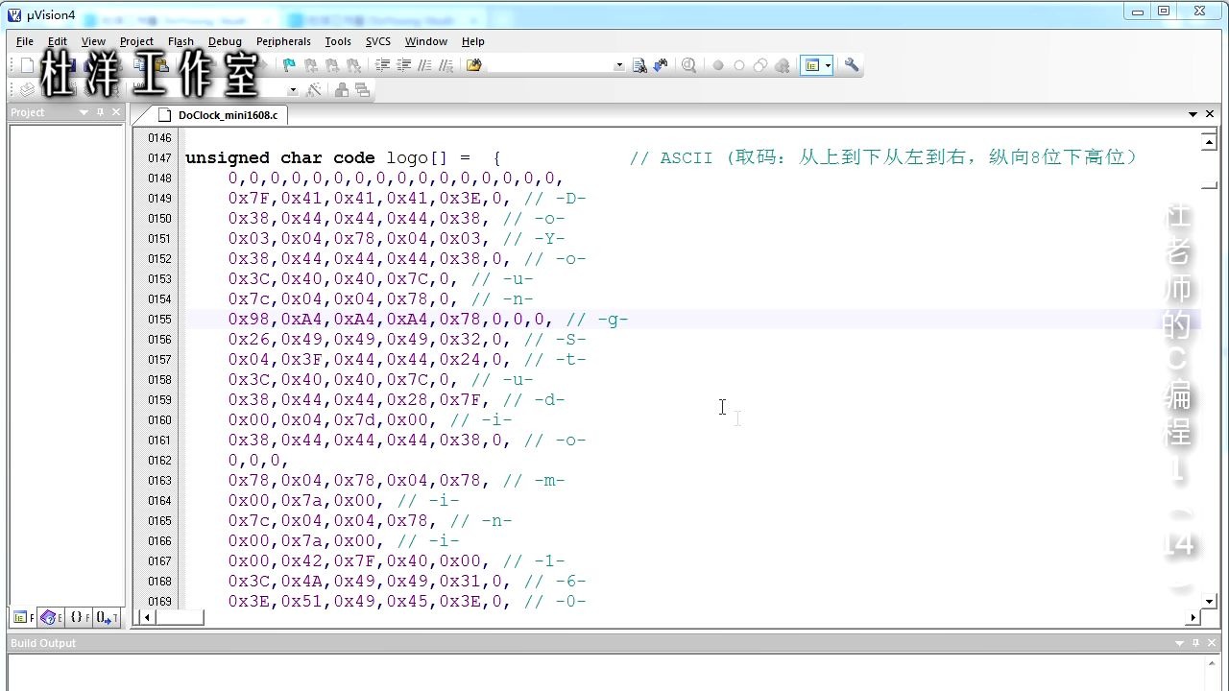Open the View menu
Image resolution: width=1229 pixels, height=691 pixels.
point(93,41)
